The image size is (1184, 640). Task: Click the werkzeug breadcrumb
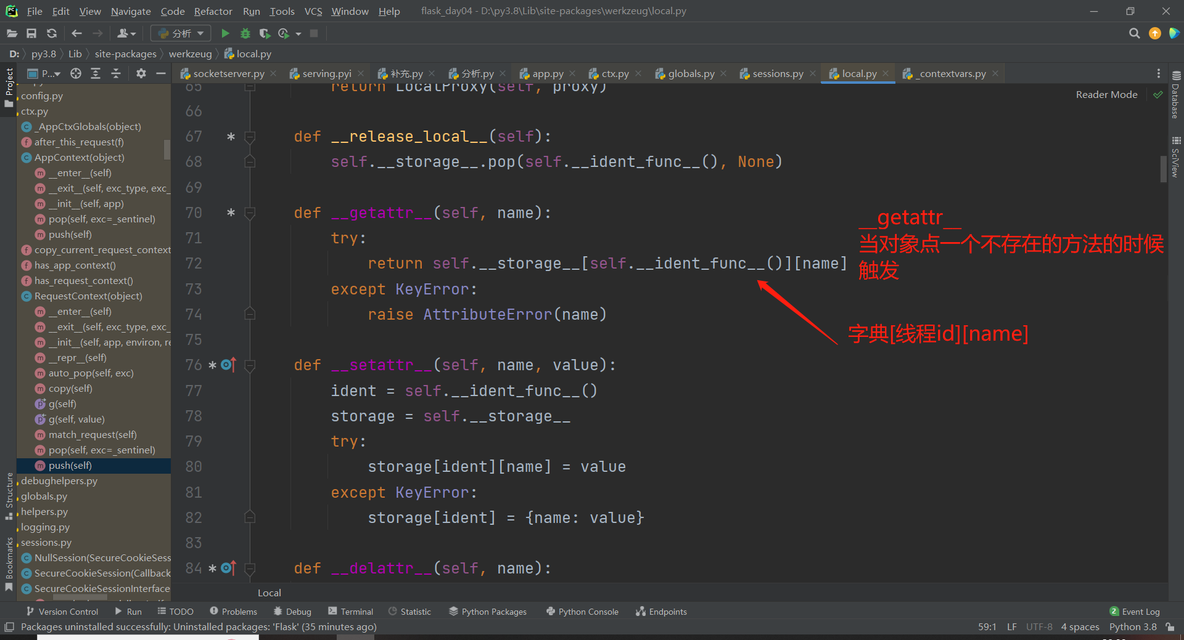(190, 54)
